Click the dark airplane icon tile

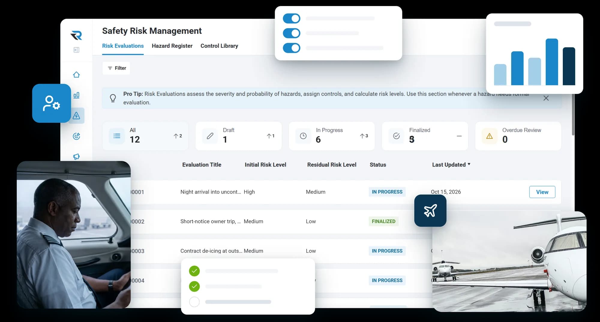[430, 211]
